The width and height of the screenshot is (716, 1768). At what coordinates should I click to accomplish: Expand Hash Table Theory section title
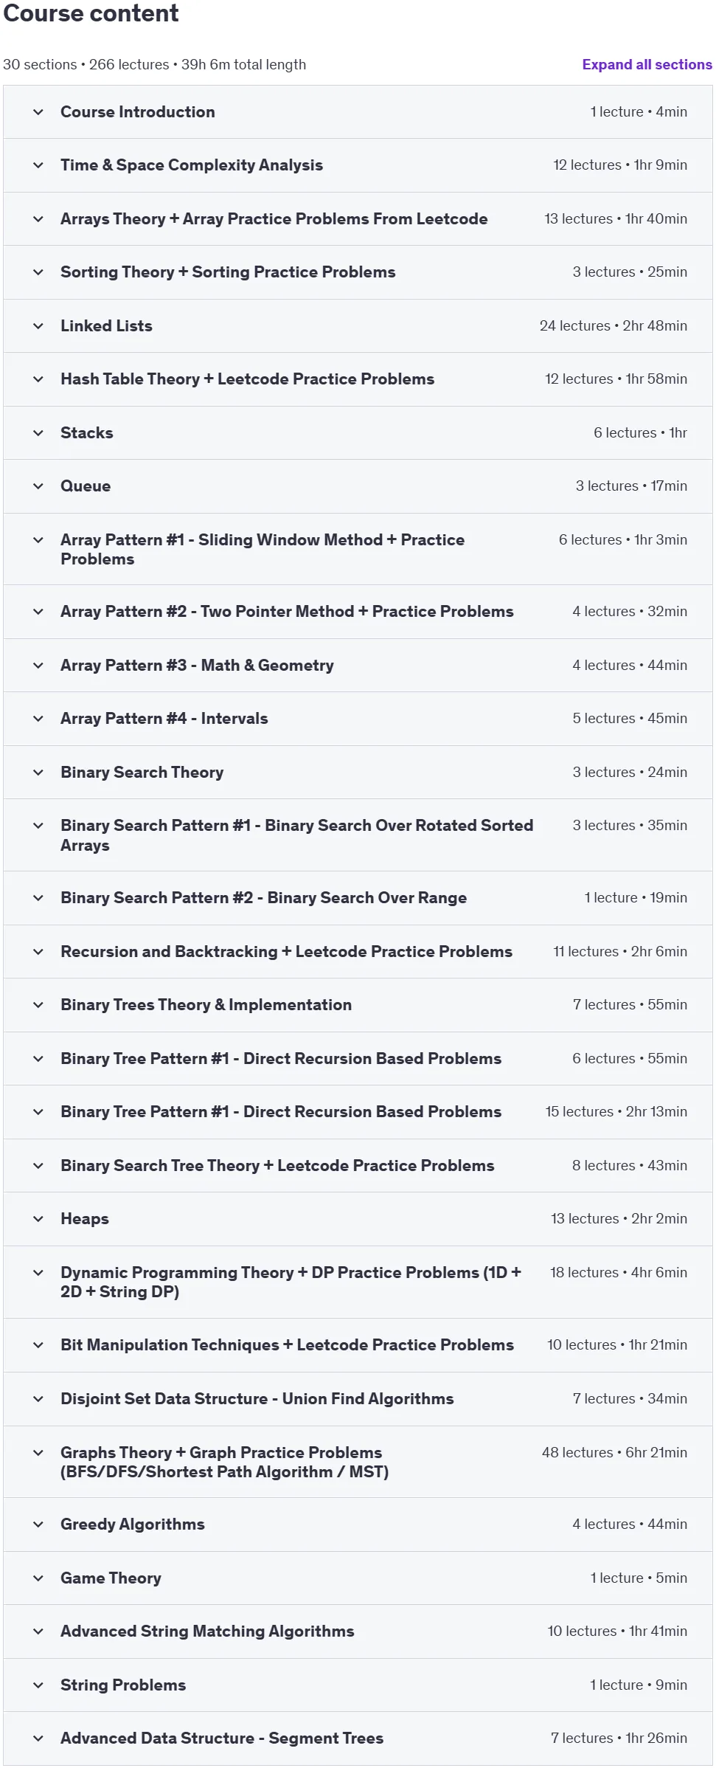click(247, 379)
